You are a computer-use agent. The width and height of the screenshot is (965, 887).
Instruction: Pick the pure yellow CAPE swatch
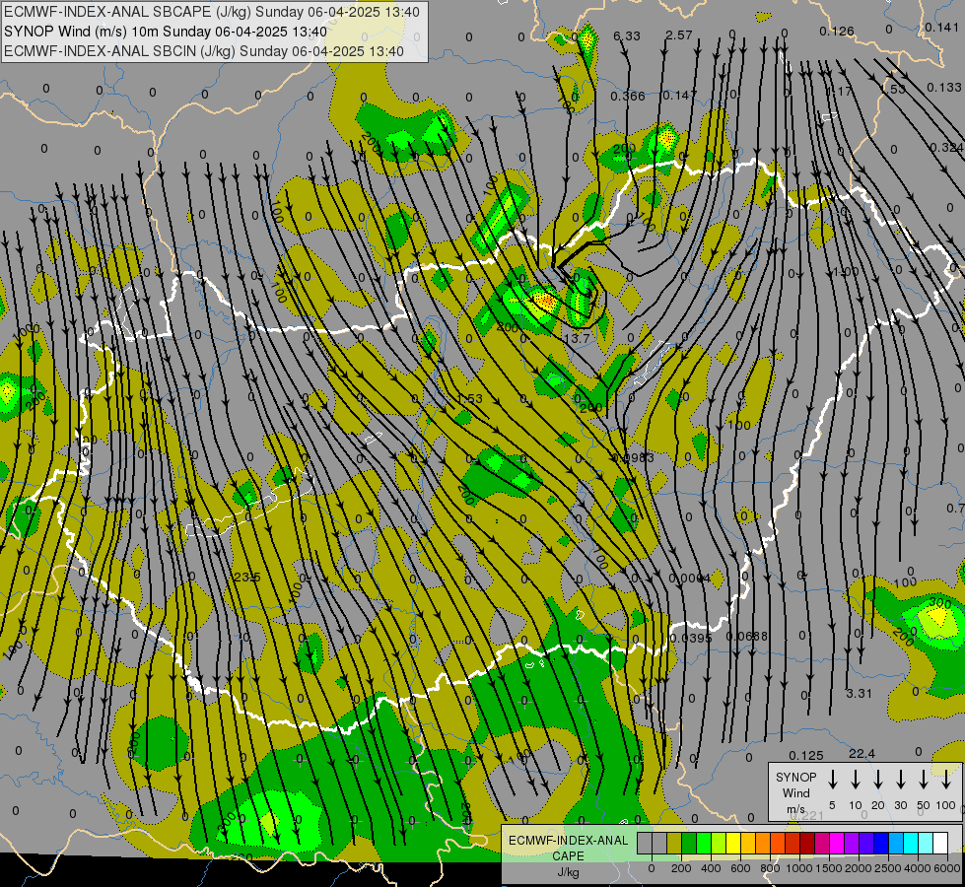click(x=733, y=843)
